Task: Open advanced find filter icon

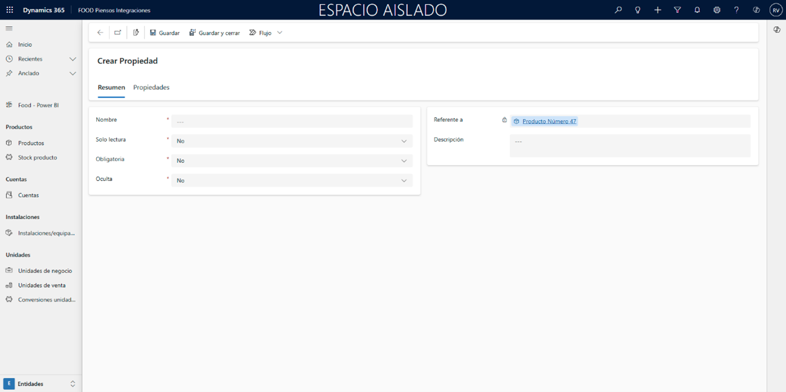Action: [677, 10]
